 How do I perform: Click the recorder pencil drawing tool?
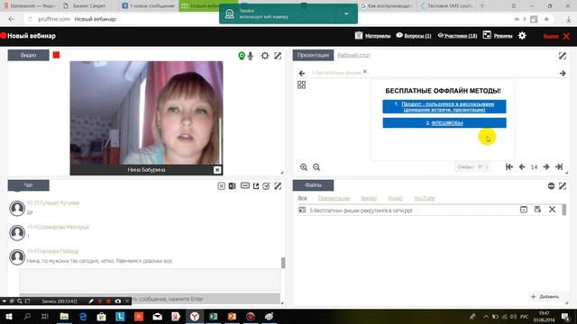91,301
